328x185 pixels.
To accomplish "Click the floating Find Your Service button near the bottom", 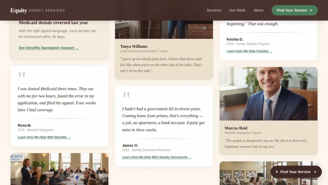I will coord(296,172).
